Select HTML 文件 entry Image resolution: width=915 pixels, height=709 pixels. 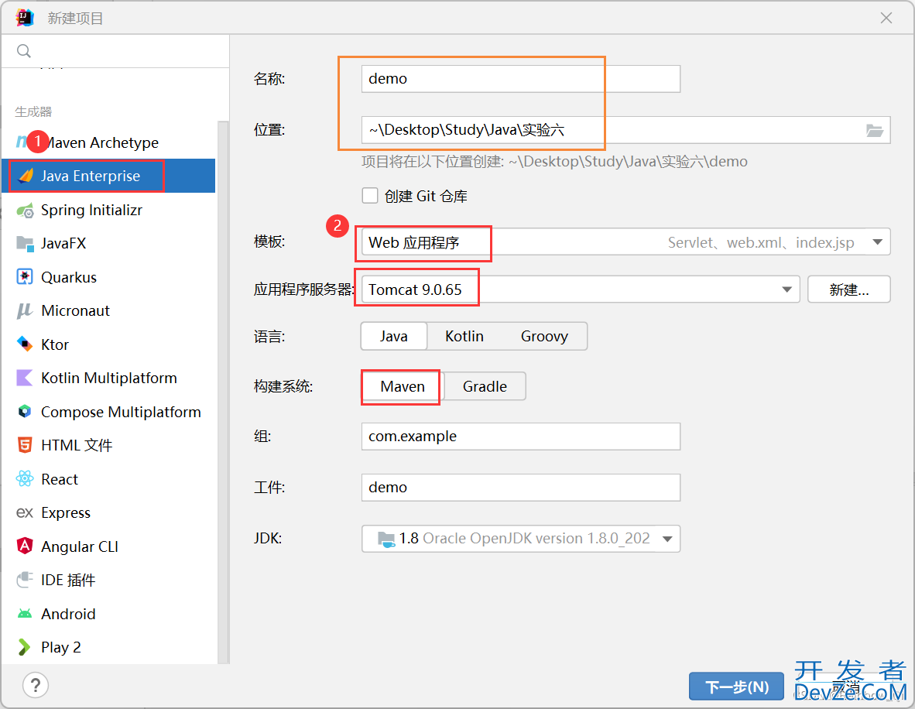[x=108, y=445]
